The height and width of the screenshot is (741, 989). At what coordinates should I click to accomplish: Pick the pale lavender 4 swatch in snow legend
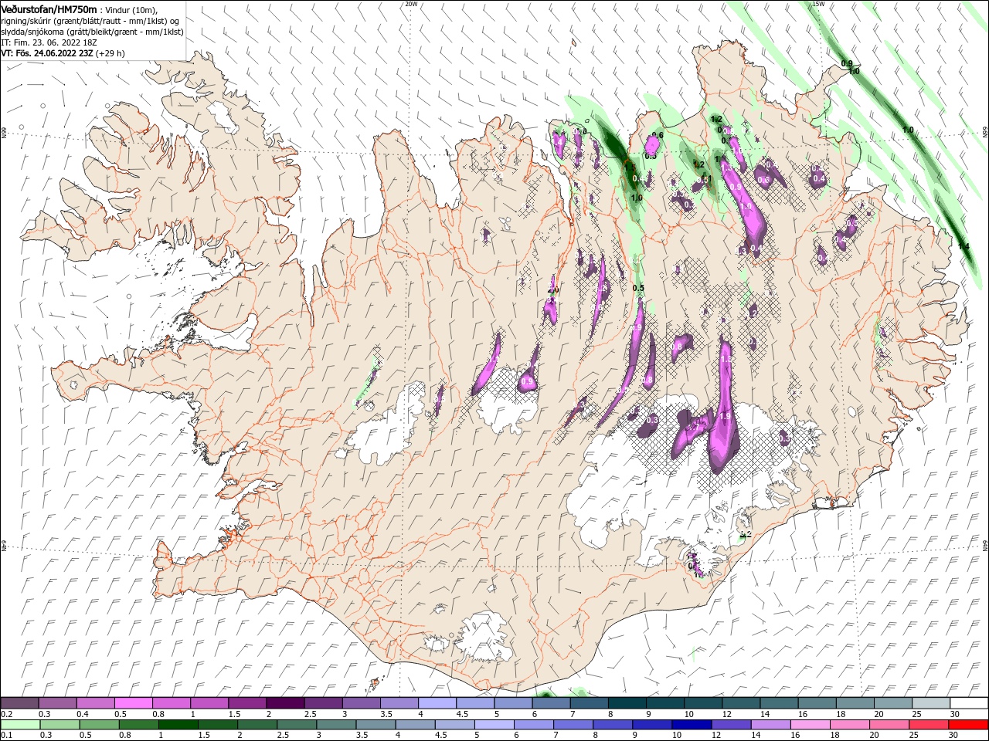tap(437, 703)
